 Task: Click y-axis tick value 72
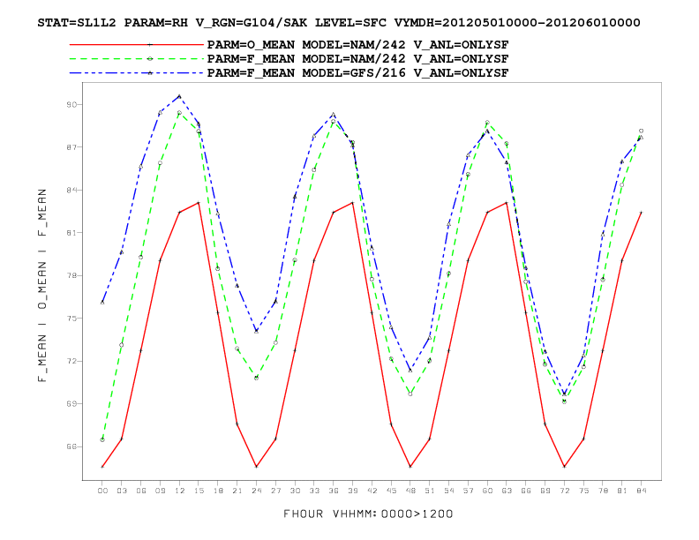point(71,362)
